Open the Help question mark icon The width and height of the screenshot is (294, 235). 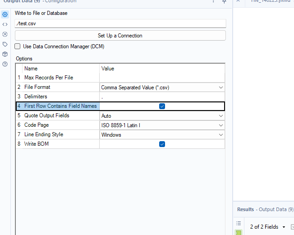(5, 64)
